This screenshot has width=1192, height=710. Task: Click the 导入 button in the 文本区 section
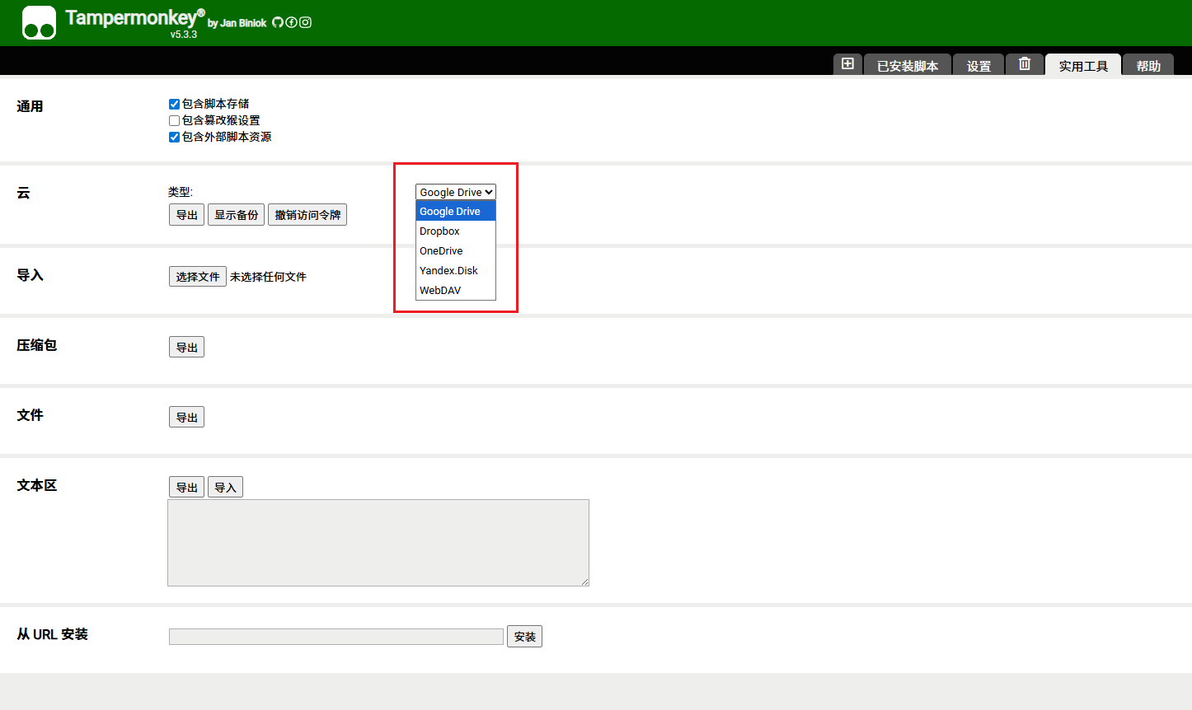tap(225, 487)
